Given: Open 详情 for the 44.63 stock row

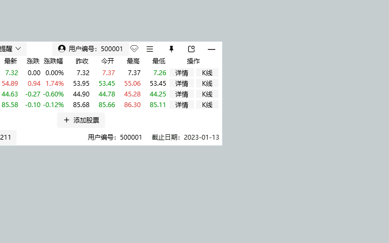Looking at the screenshot, I should click(182, 94).
